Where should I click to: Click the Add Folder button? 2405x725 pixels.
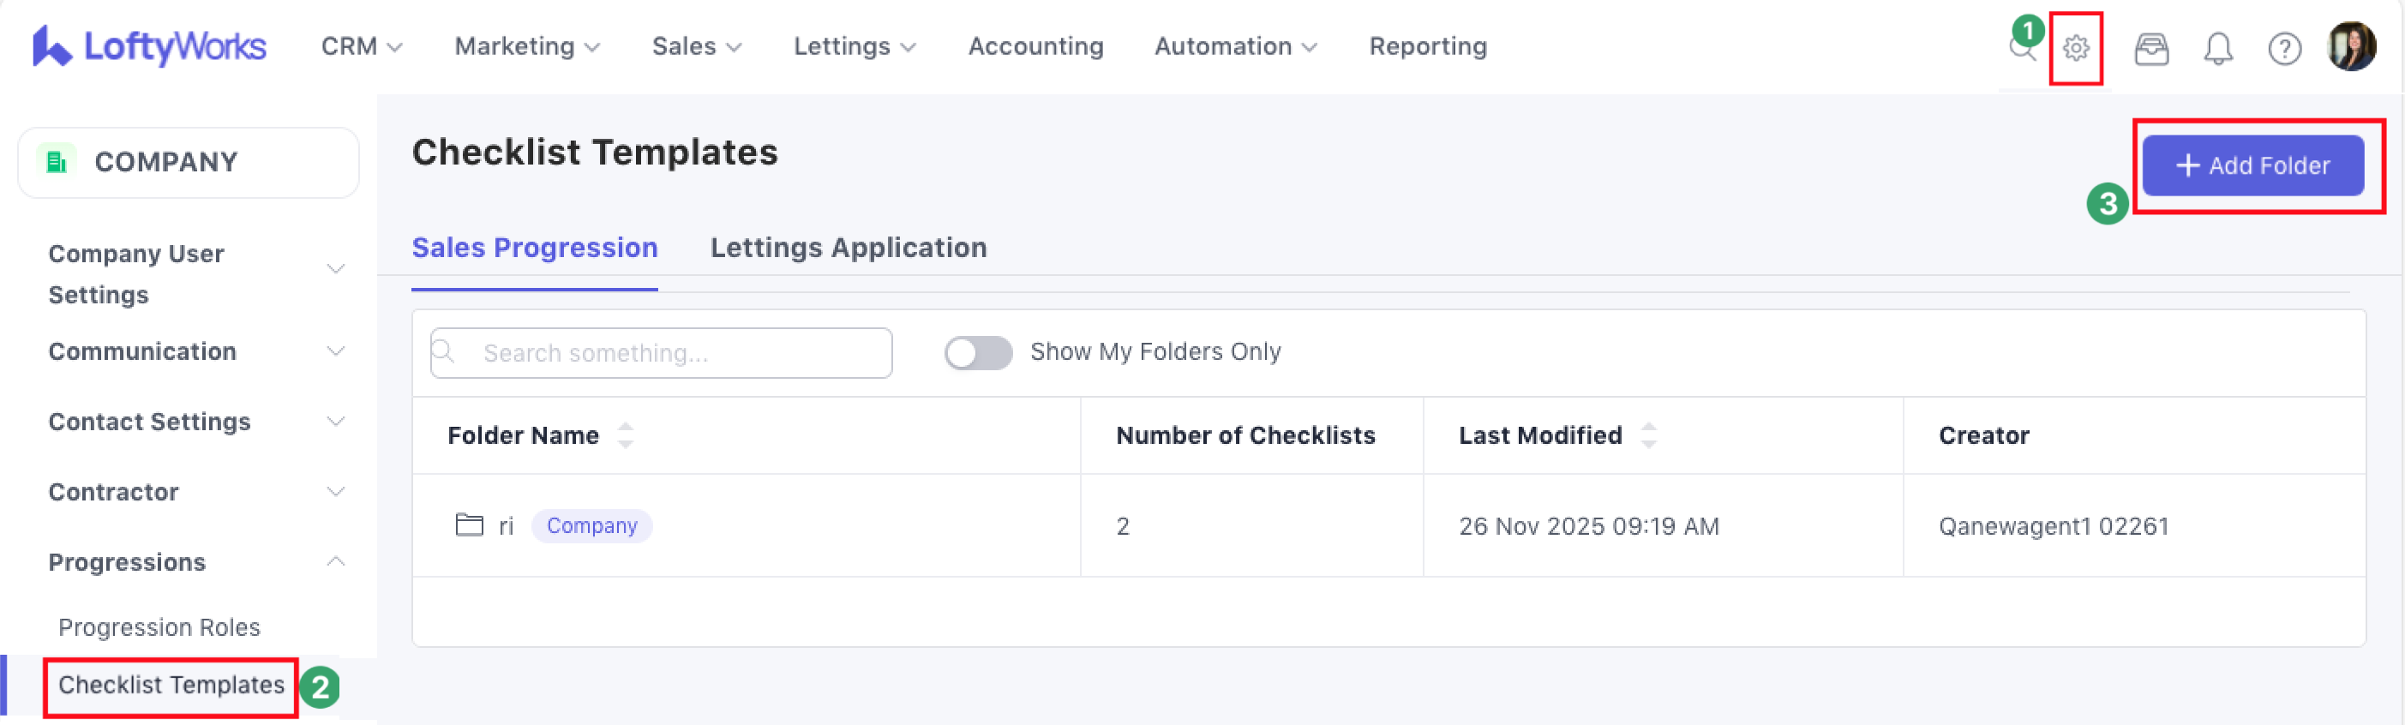click(2252, 166)
